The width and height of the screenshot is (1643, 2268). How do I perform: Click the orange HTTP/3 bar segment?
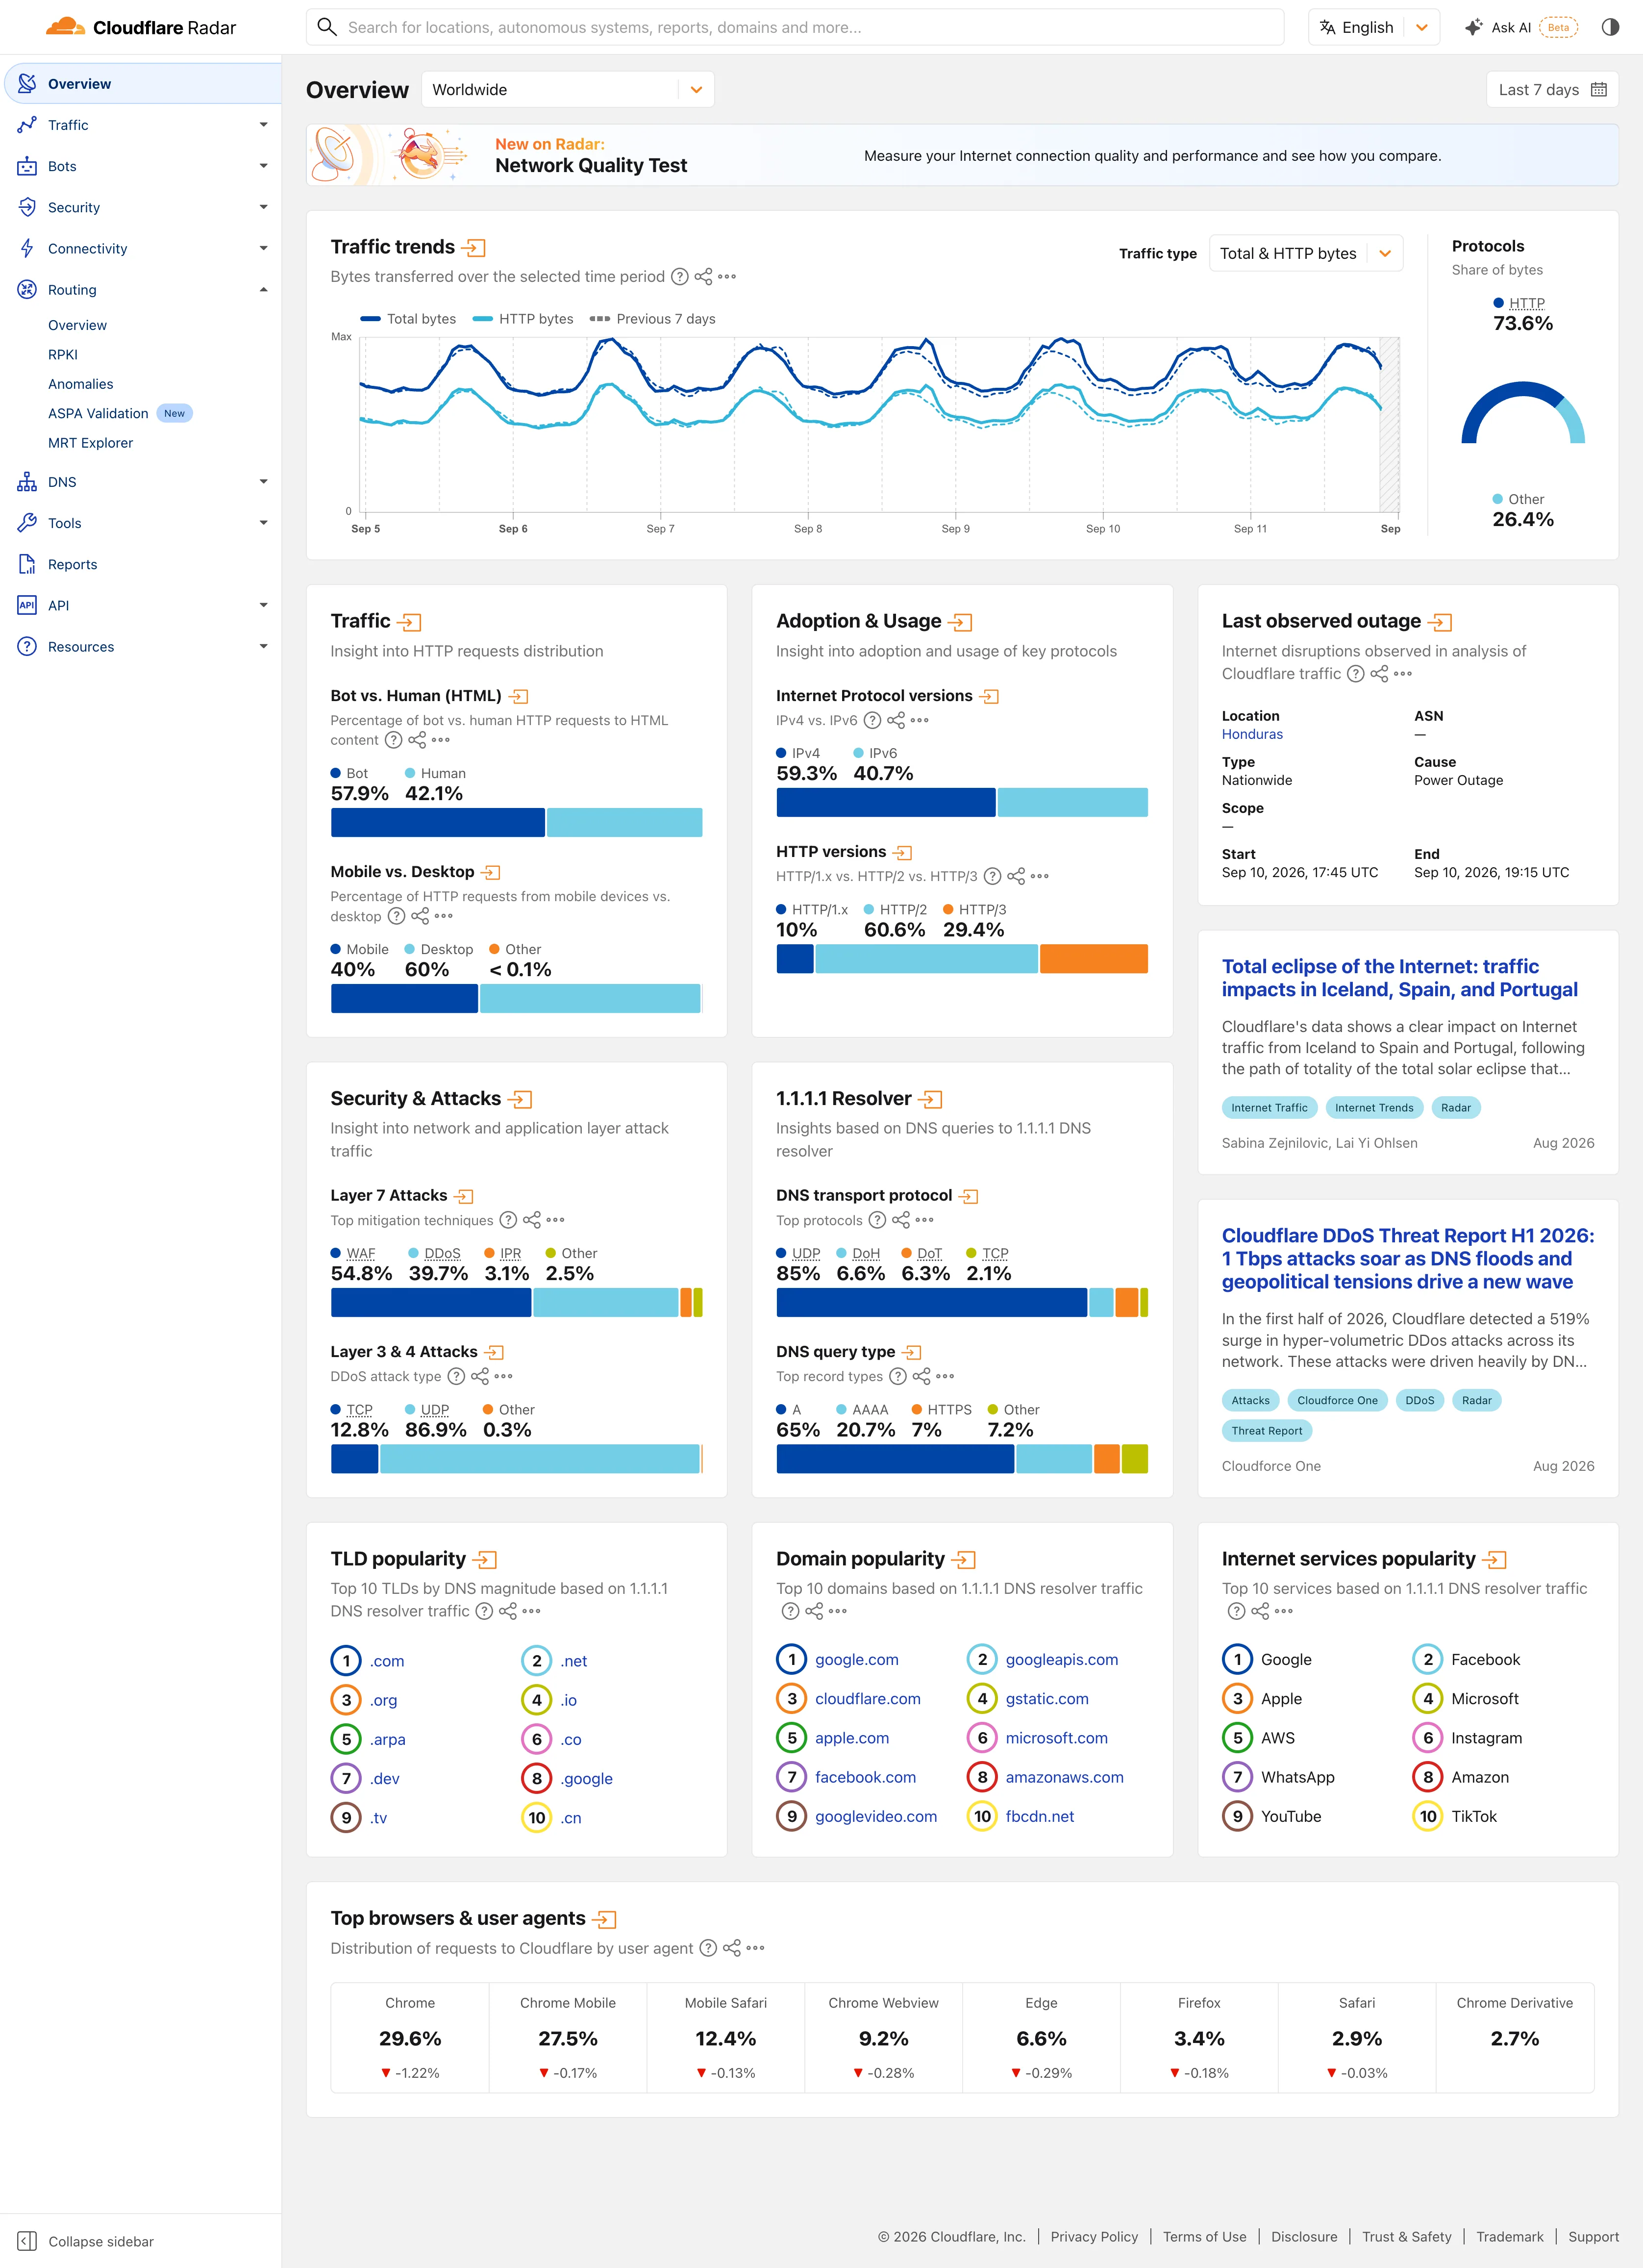pyautogui.click(x=1094, y=959)
